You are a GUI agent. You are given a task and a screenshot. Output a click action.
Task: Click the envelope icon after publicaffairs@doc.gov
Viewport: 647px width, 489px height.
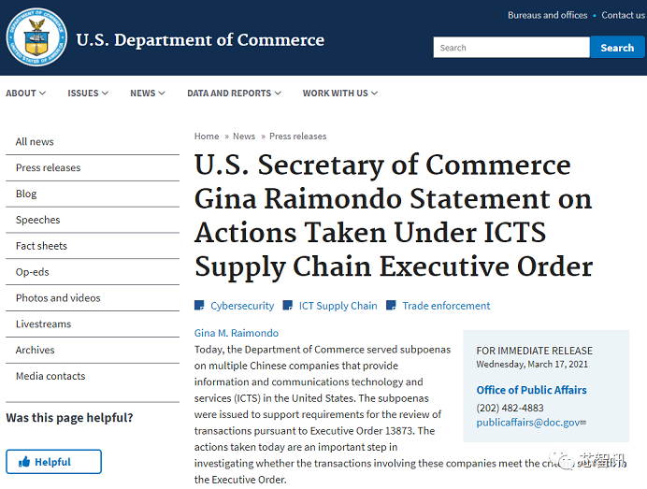tap(583, 423)
